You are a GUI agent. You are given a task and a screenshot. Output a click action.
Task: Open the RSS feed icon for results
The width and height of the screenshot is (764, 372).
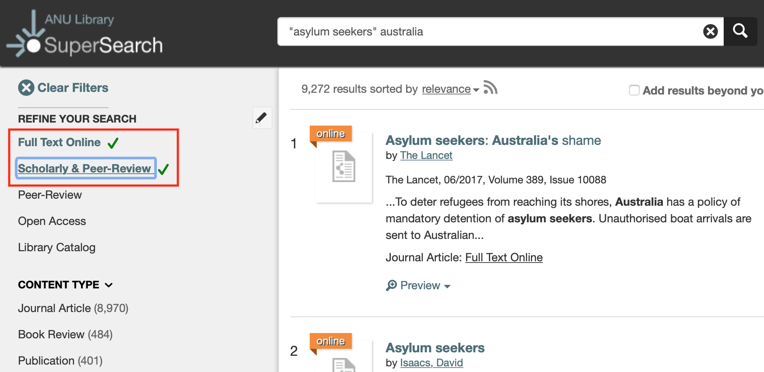coord(490,88)
